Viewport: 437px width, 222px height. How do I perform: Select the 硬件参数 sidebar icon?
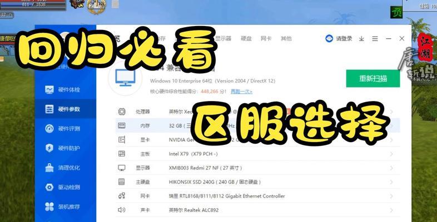click(49, 109)
